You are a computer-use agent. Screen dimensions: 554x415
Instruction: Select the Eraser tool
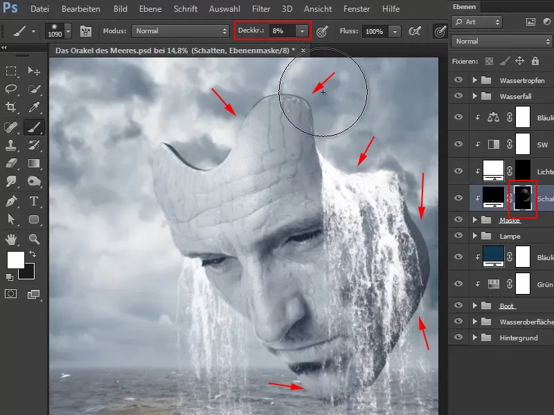pyautogui.click(x=11, y=163)
